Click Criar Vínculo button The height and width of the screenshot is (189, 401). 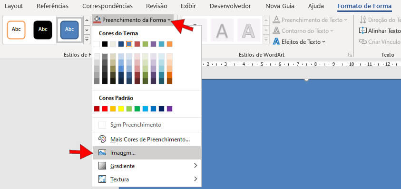pyautogui.click(x=380, y=41)
